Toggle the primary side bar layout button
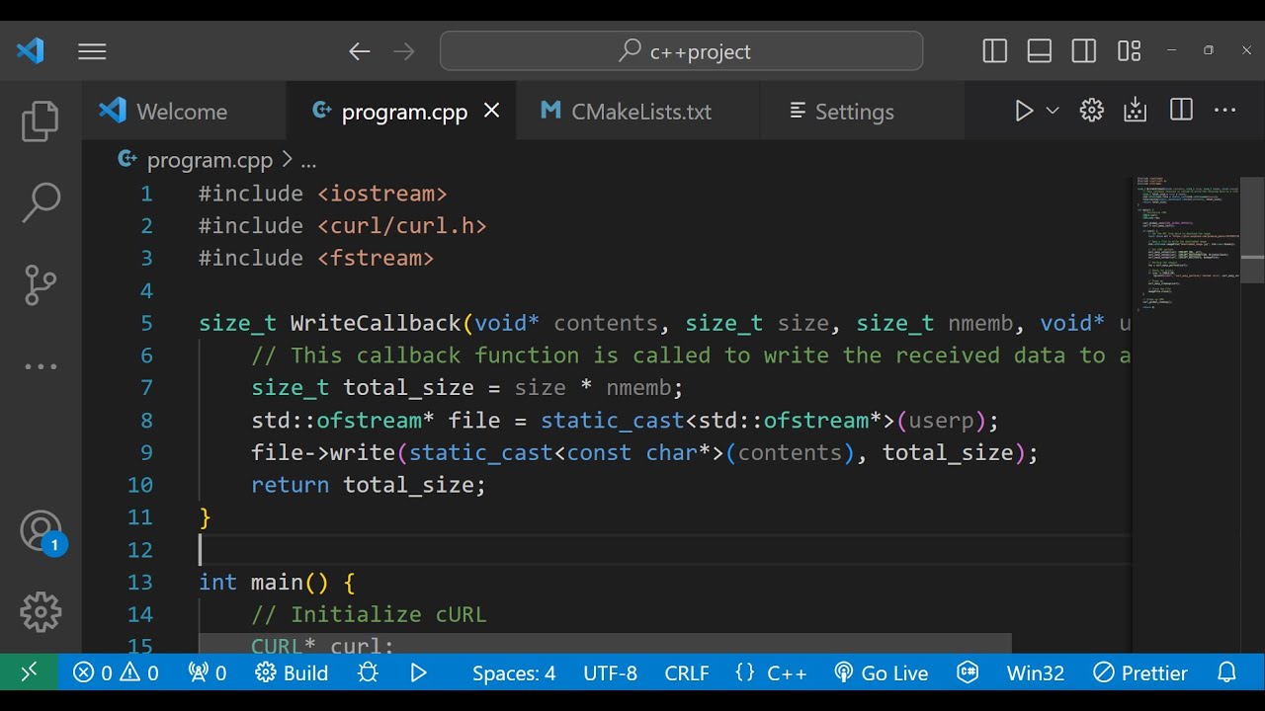This screenshot has width=1265, height=711. (995, 51)
